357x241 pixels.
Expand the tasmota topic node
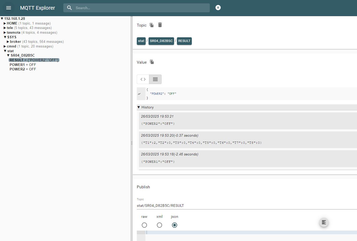pyautogui.click(x=5, y=33)
